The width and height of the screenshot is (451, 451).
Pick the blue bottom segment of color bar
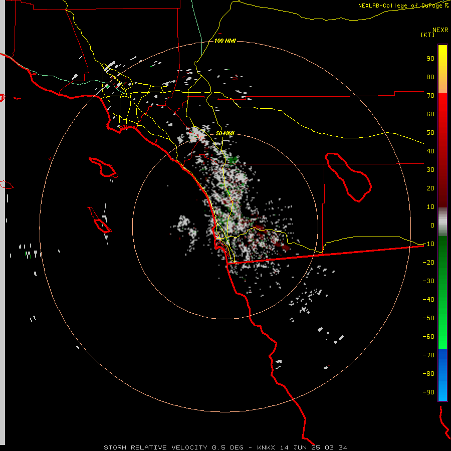pyautogui.click(x=442, y=375)
